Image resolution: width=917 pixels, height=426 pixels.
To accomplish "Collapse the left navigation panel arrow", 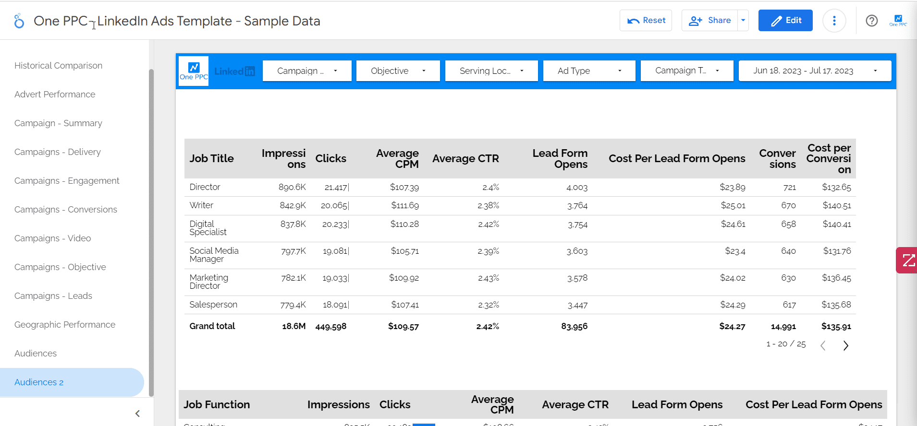I will 137,414.
